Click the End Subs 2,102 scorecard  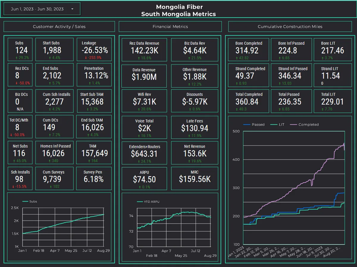click(54, 75)
